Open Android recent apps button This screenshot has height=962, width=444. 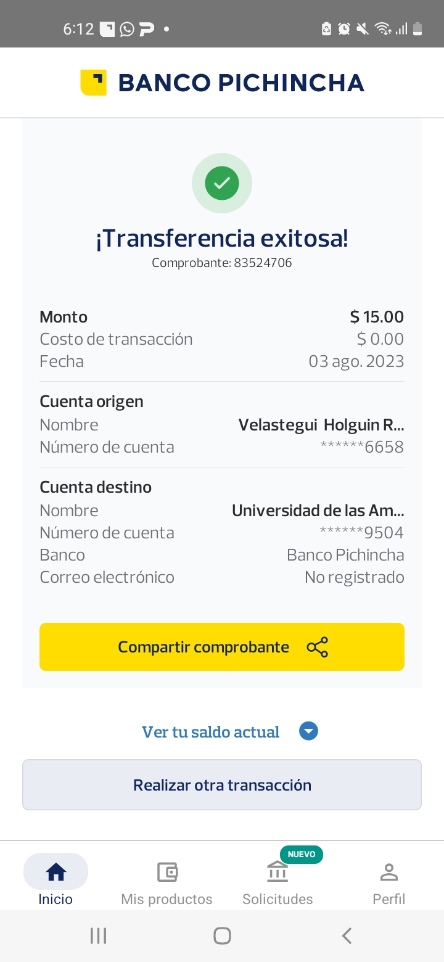click(98, 935)
